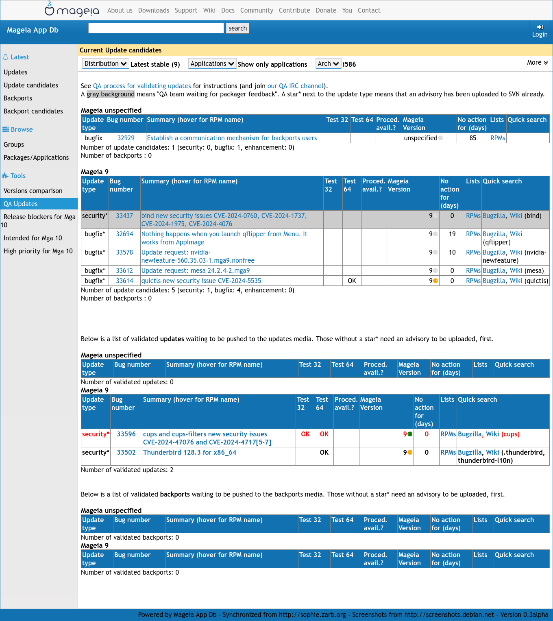
Task: Open High priority for Mga 10
Action: click(38, 251)
